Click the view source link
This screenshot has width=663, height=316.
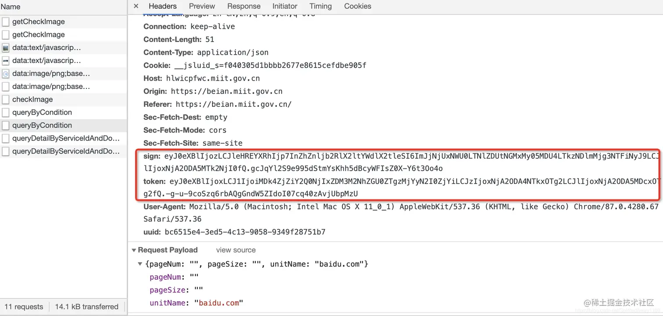(x=236, y=250)
